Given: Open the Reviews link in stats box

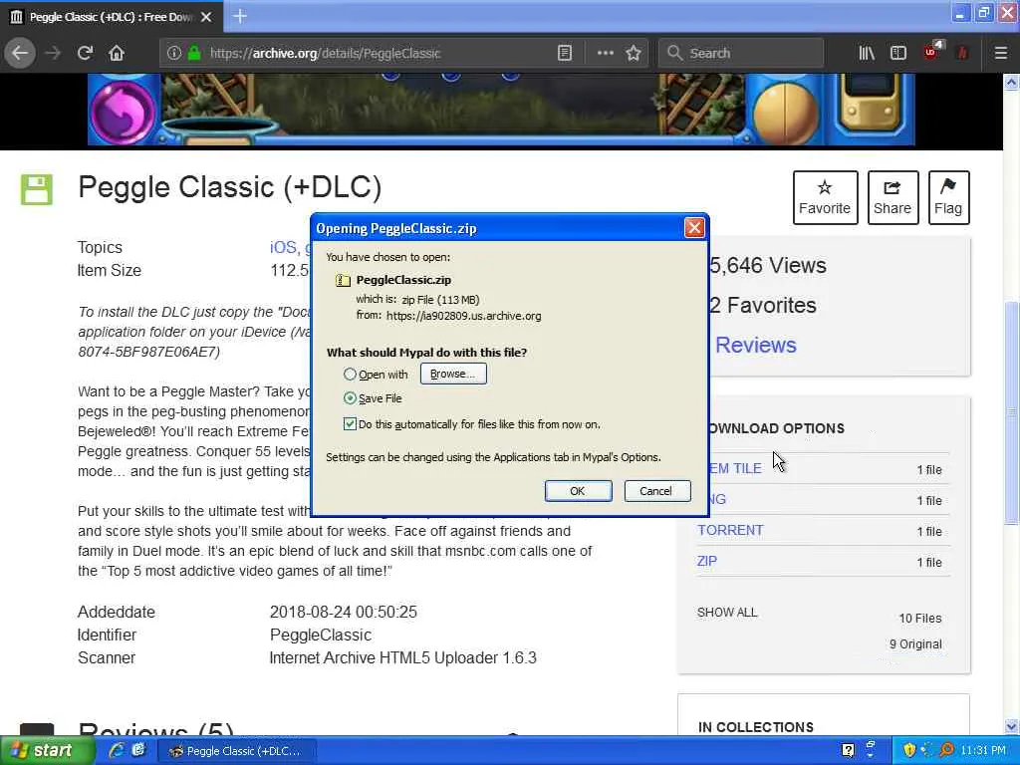Looking at the screenshot, I should (755, 345).
